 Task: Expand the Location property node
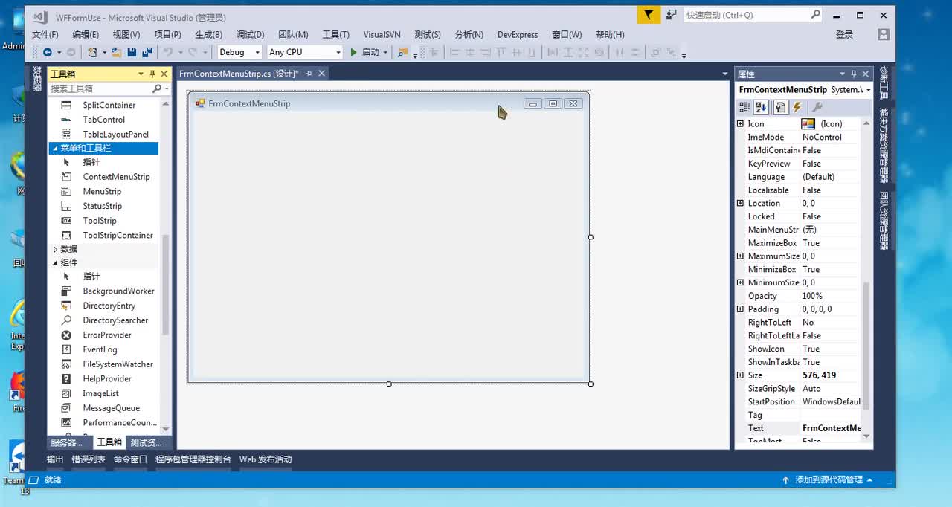pos(740,204)
